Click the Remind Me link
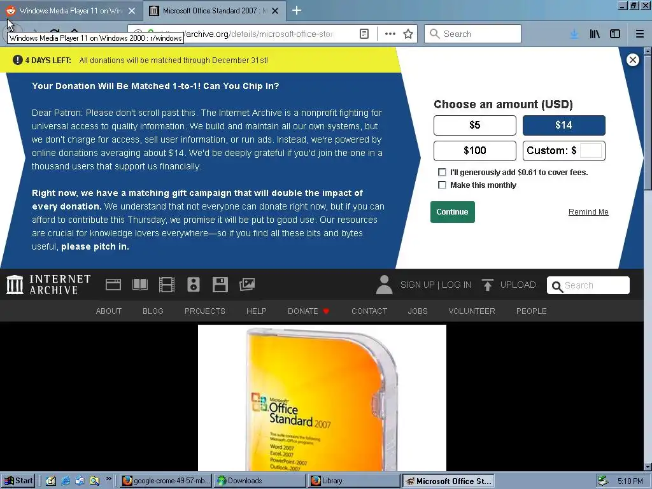 coord(588,212)
